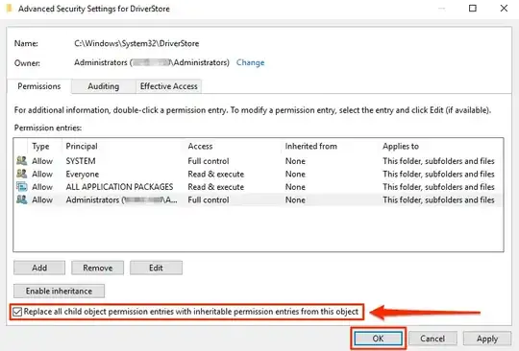Select the Administrators permission entry
Viewport: 519px width, 351px height.
tap(259, 199)
